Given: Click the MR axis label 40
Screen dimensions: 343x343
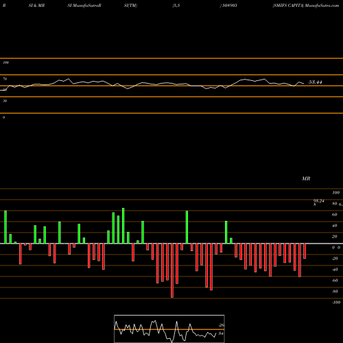Looking at the screenshot, I should [x=335, y=226].
